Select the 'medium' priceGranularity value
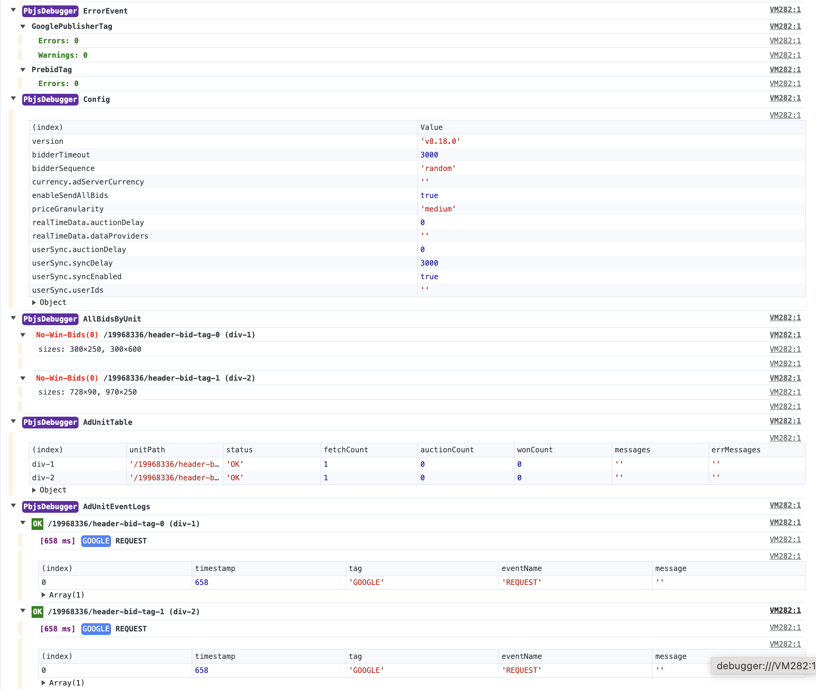Screen dimensions: 816x690 [438, 209]
